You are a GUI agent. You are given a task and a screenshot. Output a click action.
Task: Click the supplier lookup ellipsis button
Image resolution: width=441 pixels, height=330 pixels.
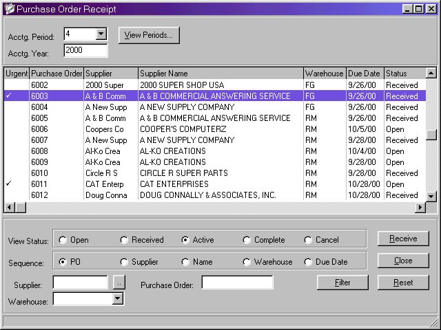(x=119, y=283)
